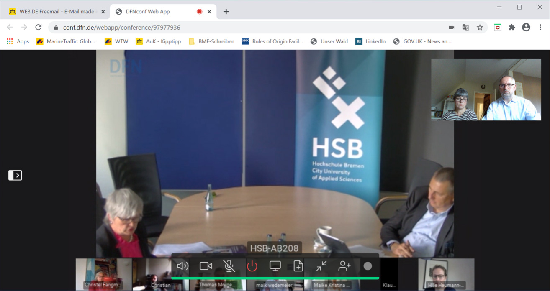Exit fullscreen with inward arrows icon
This screenshot has height=291, width=550.
coord(321,266)
